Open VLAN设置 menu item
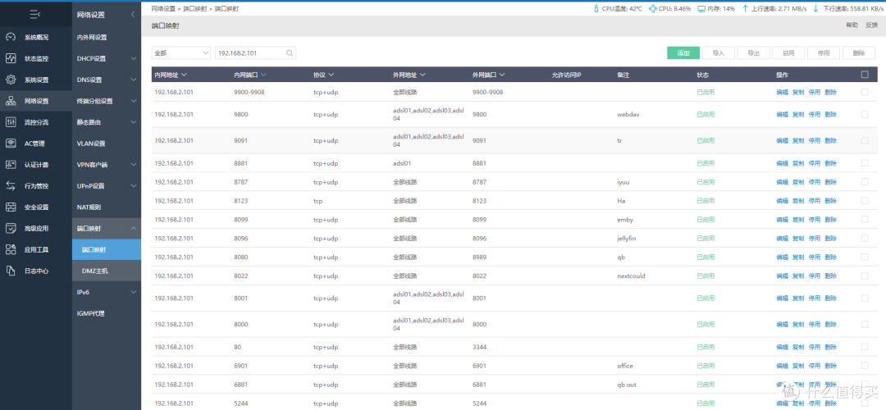 click(91, 143)
